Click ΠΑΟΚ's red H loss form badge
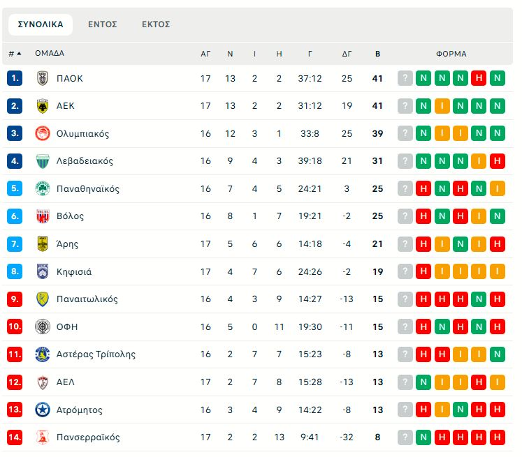The height and width of the screenshot is (457, 522). tap(479, 78)
